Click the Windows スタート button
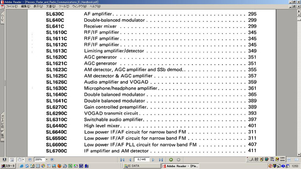Image resolution: width=301 pixels, height=169 pixels. click(x=8, y=166)
